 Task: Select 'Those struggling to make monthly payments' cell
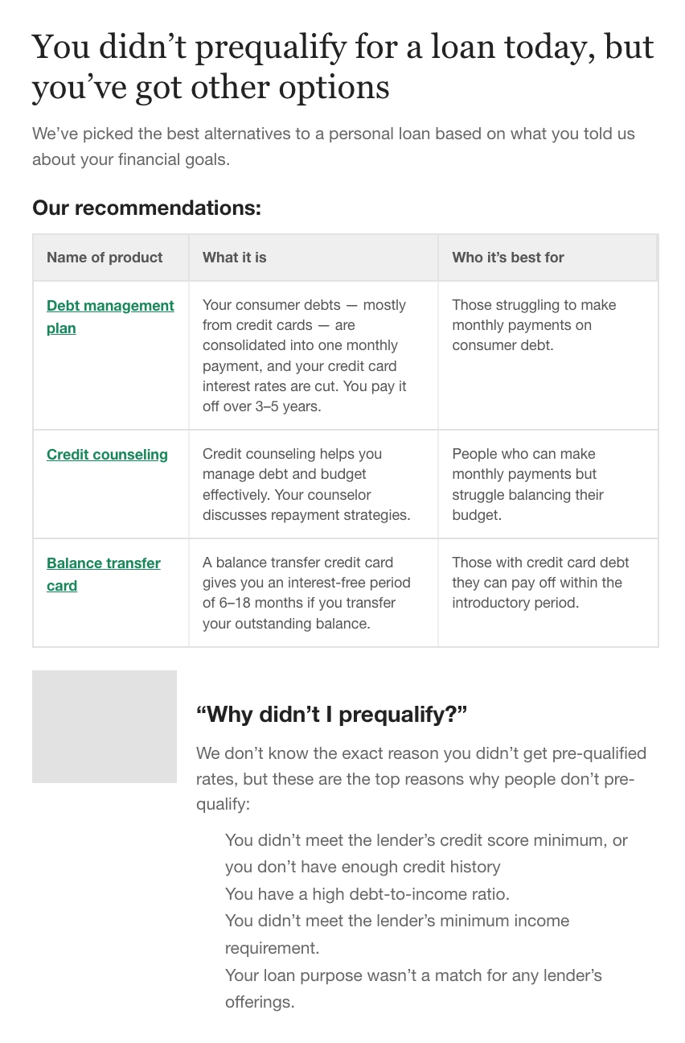pyautogui.click(x=548, y=356)
